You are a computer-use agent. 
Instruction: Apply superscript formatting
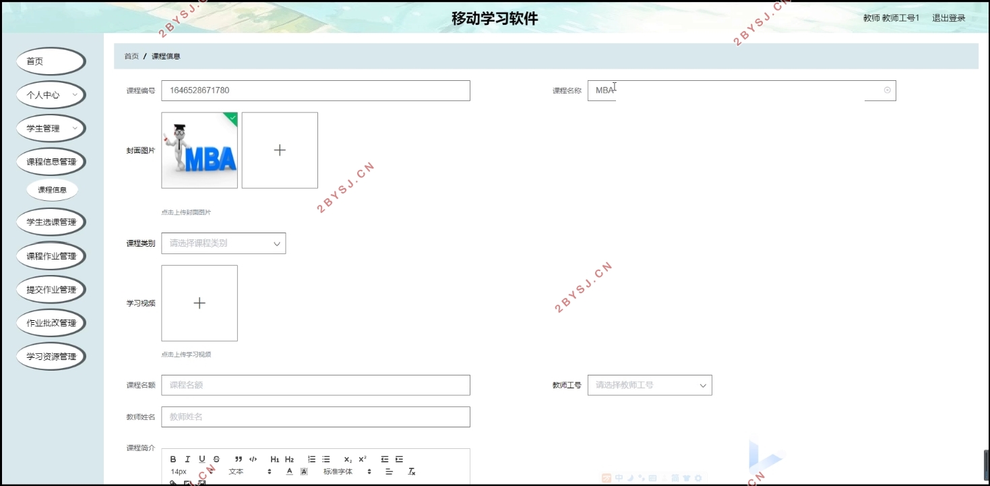363,459
